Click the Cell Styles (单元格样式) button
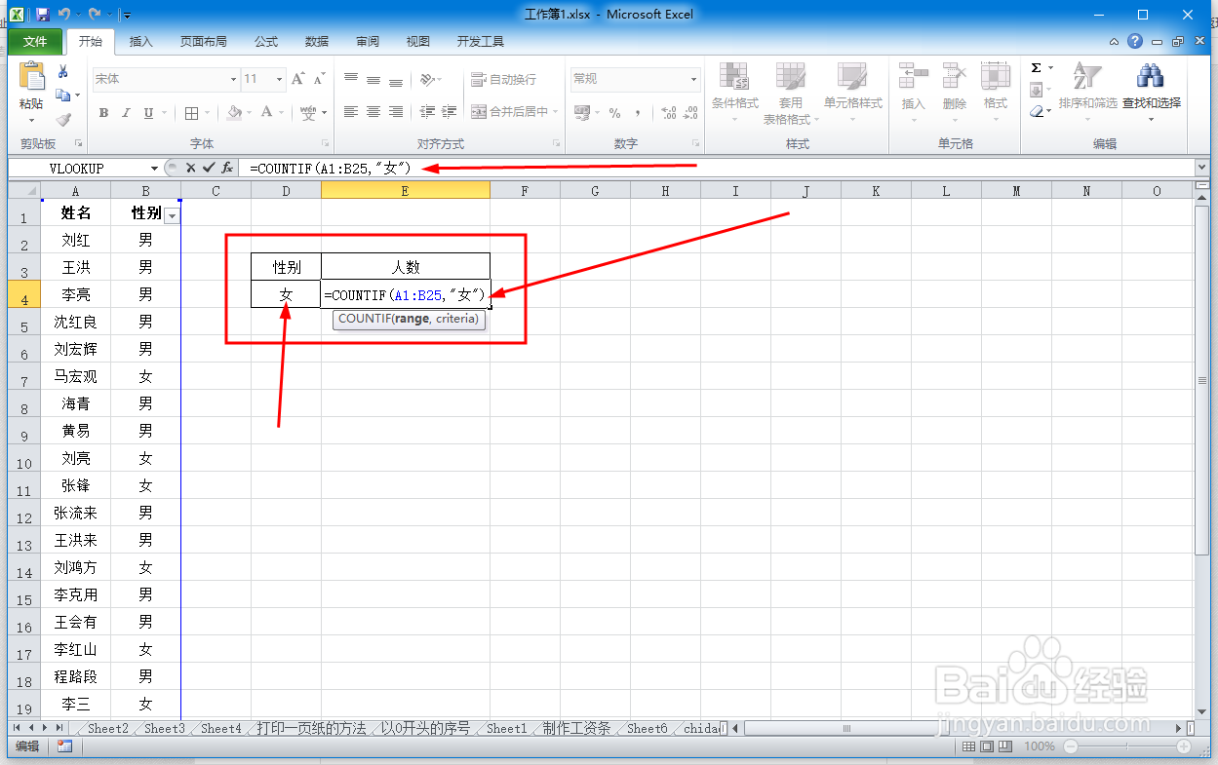Image resolution: width=1218 pixels, height=765 pixels. (x=852, y=90)
